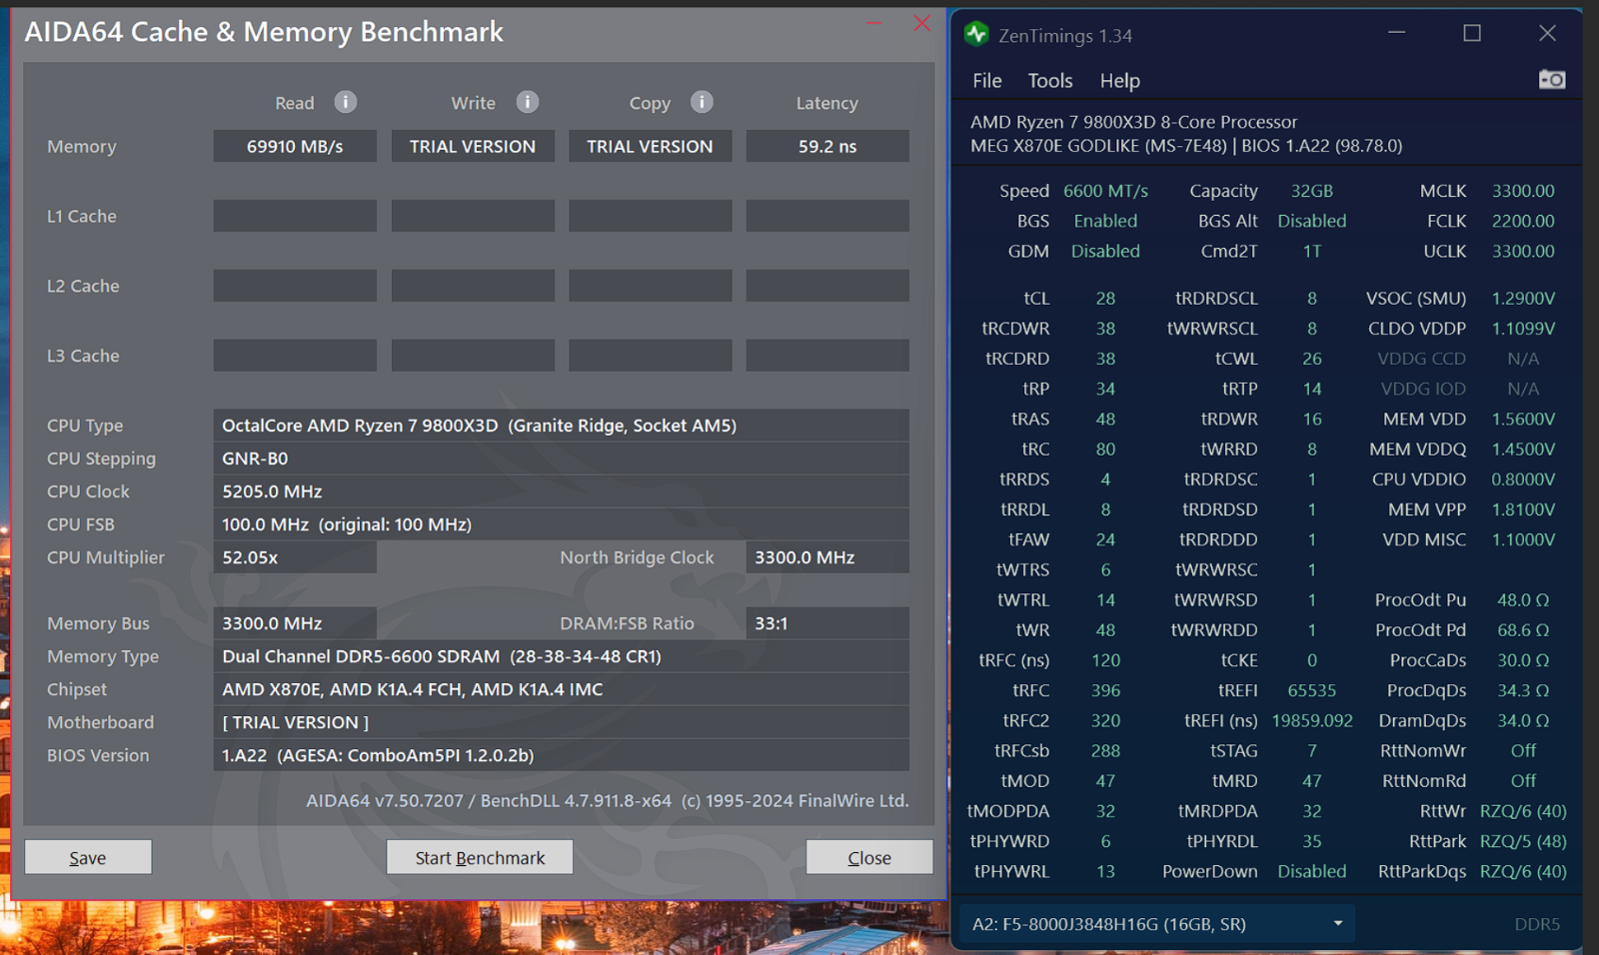Click the Memory Read value 69910 MB/s
The width and height of the screenshot is (1599, 955).
(x=295, y=146)
